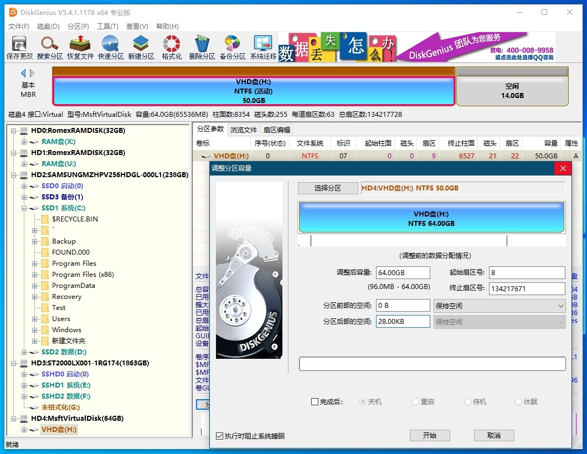The height and width of the screenshot is (454, 587).
Task: Open the 文件(F) menu
Action: coord(19,26)
